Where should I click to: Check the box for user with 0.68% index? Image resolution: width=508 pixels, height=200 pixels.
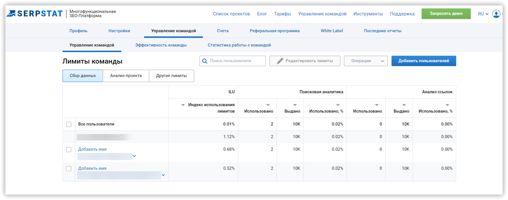point(69,149)
